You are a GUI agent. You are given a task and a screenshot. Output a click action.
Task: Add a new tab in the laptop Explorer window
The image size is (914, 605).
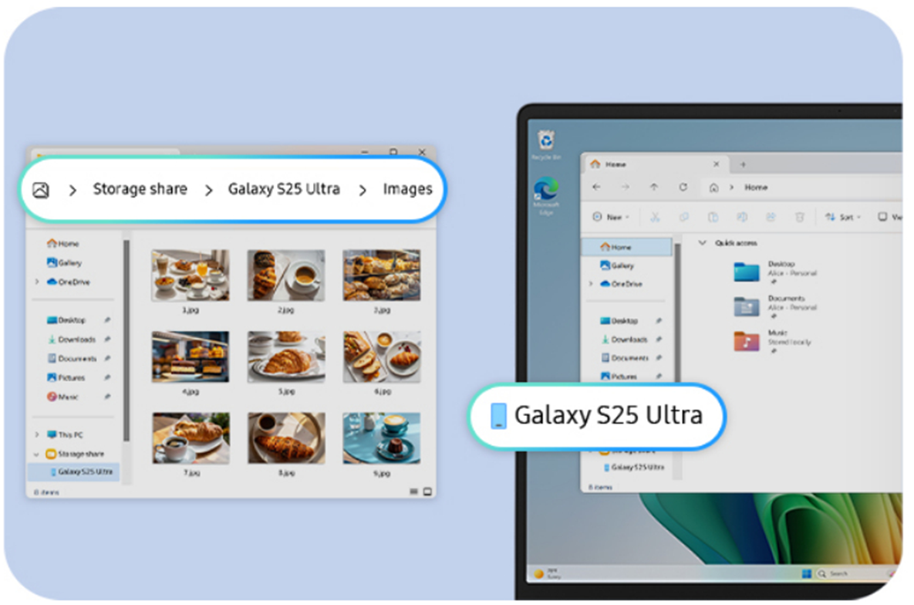pyautogui.click(x=743, y=164)
